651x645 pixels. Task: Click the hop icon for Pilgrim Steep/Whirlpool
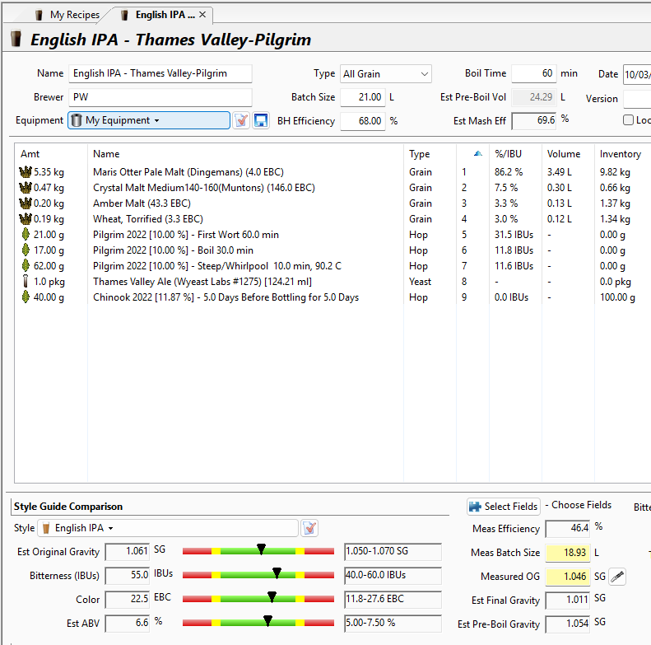26,265
